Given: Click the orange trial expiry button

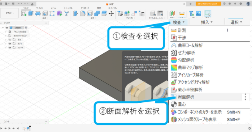Looking at the screenshot, I should (x=208, y=4).
